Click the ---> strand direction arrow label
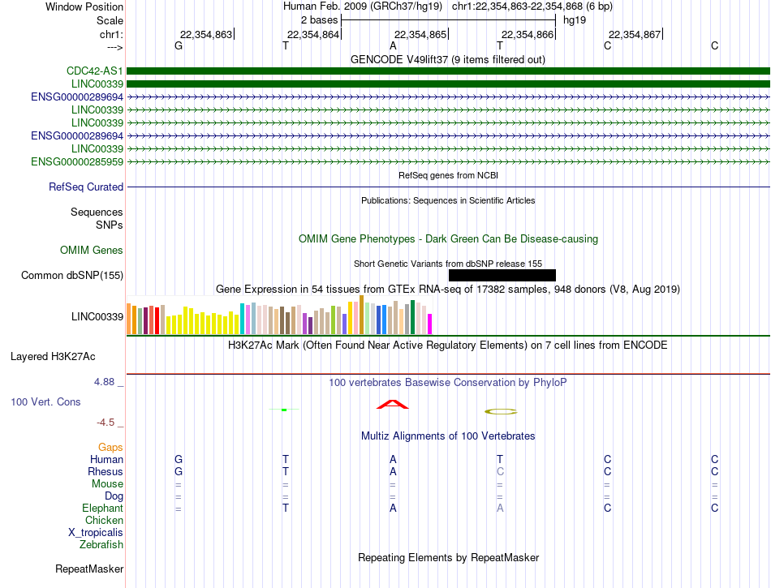The height and width of the screenshot is (588, 771). (x=115, y=47)
